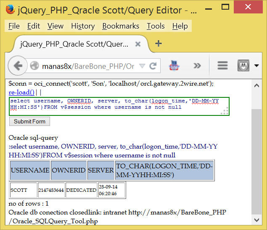This screenshot has width=267, height=230.
Task: Click the 'Oracle sql-query' label
Action: [33, 138]
